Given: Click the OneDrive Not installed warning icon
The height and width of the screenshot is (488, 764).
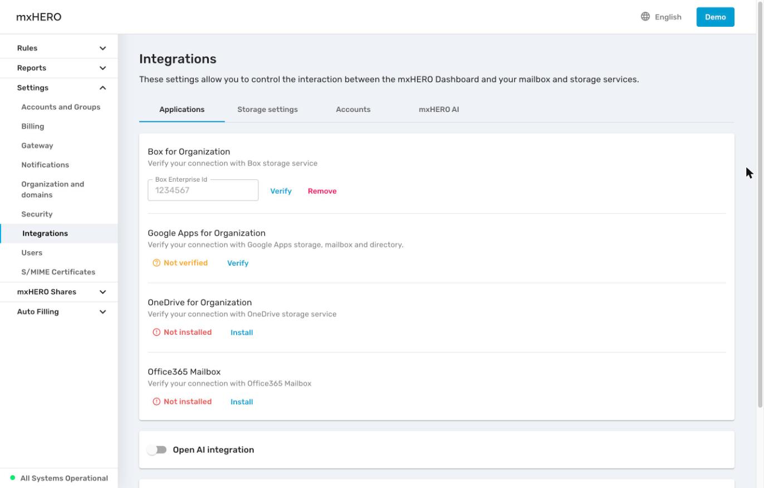Looking at the screenshot, I should pyautogui.click(x=156, y=332).
